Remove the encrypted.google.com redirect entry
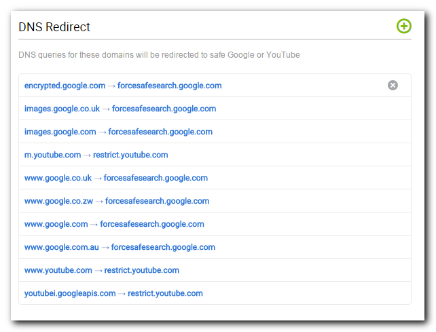 tap(393, 85)
